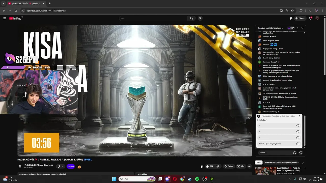Open the PUBG MOBILE Espor Türkiye channel avatar
Viewport: 326px width, 183px height.
point(20,166)
